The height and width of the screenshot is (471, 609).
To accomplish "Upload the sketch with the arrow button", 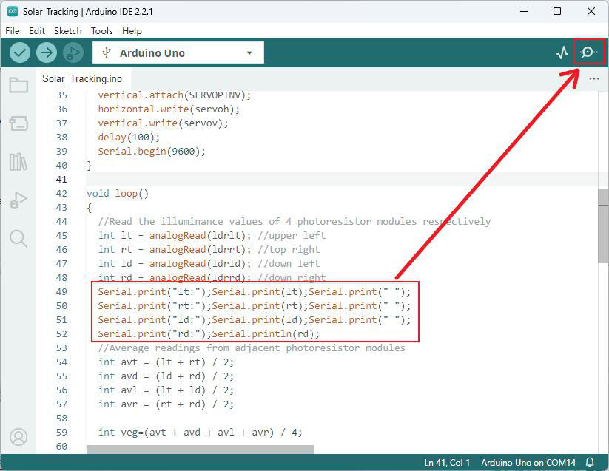I will [x=47, y=52].
